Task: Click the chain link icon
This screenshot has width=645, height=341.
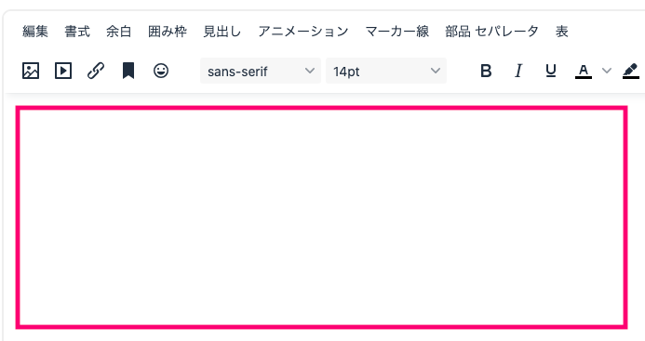Action: point(96,71)
